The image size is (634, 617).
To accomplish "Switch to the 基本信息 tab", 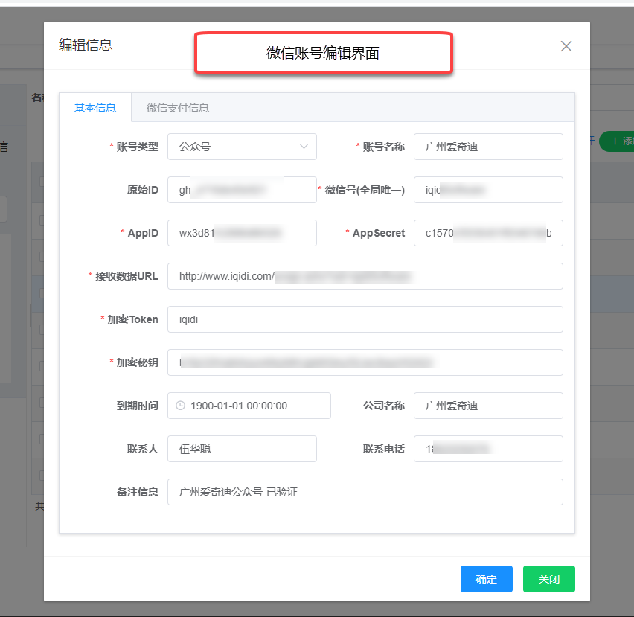I will point(95,108).
